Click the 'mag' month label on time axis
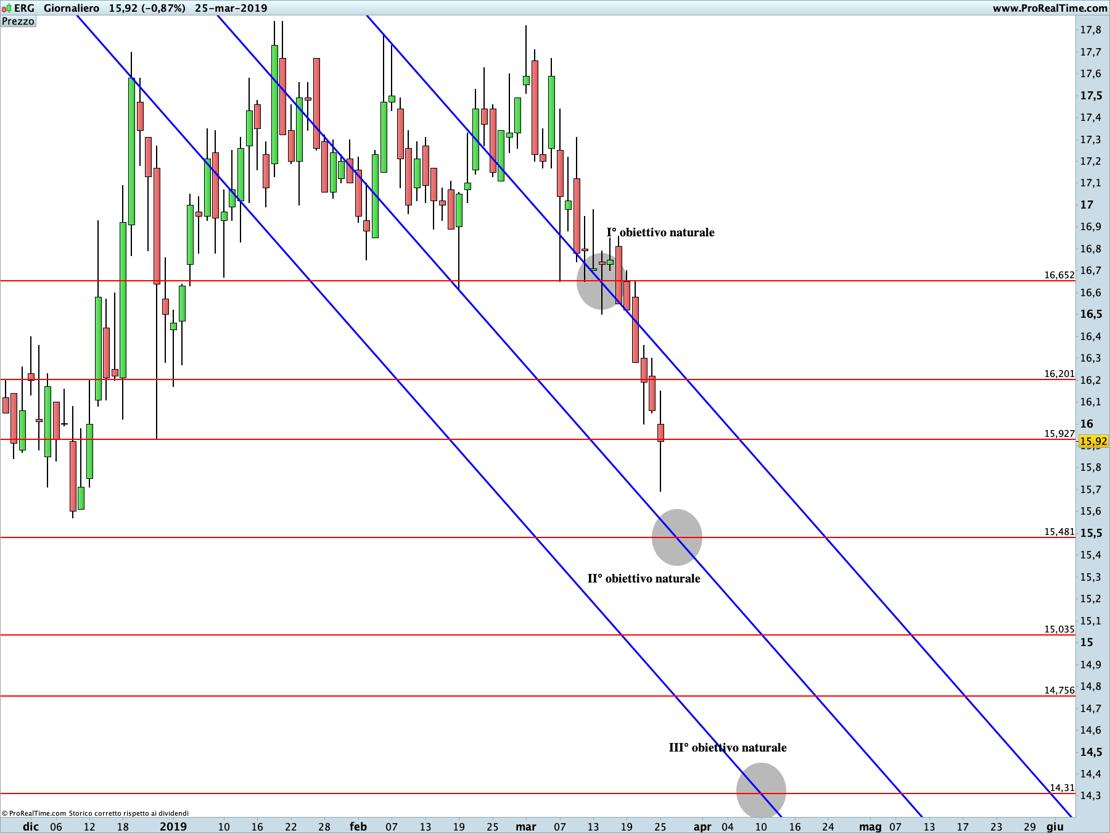 pyautogui.click(x=870, y=827)
